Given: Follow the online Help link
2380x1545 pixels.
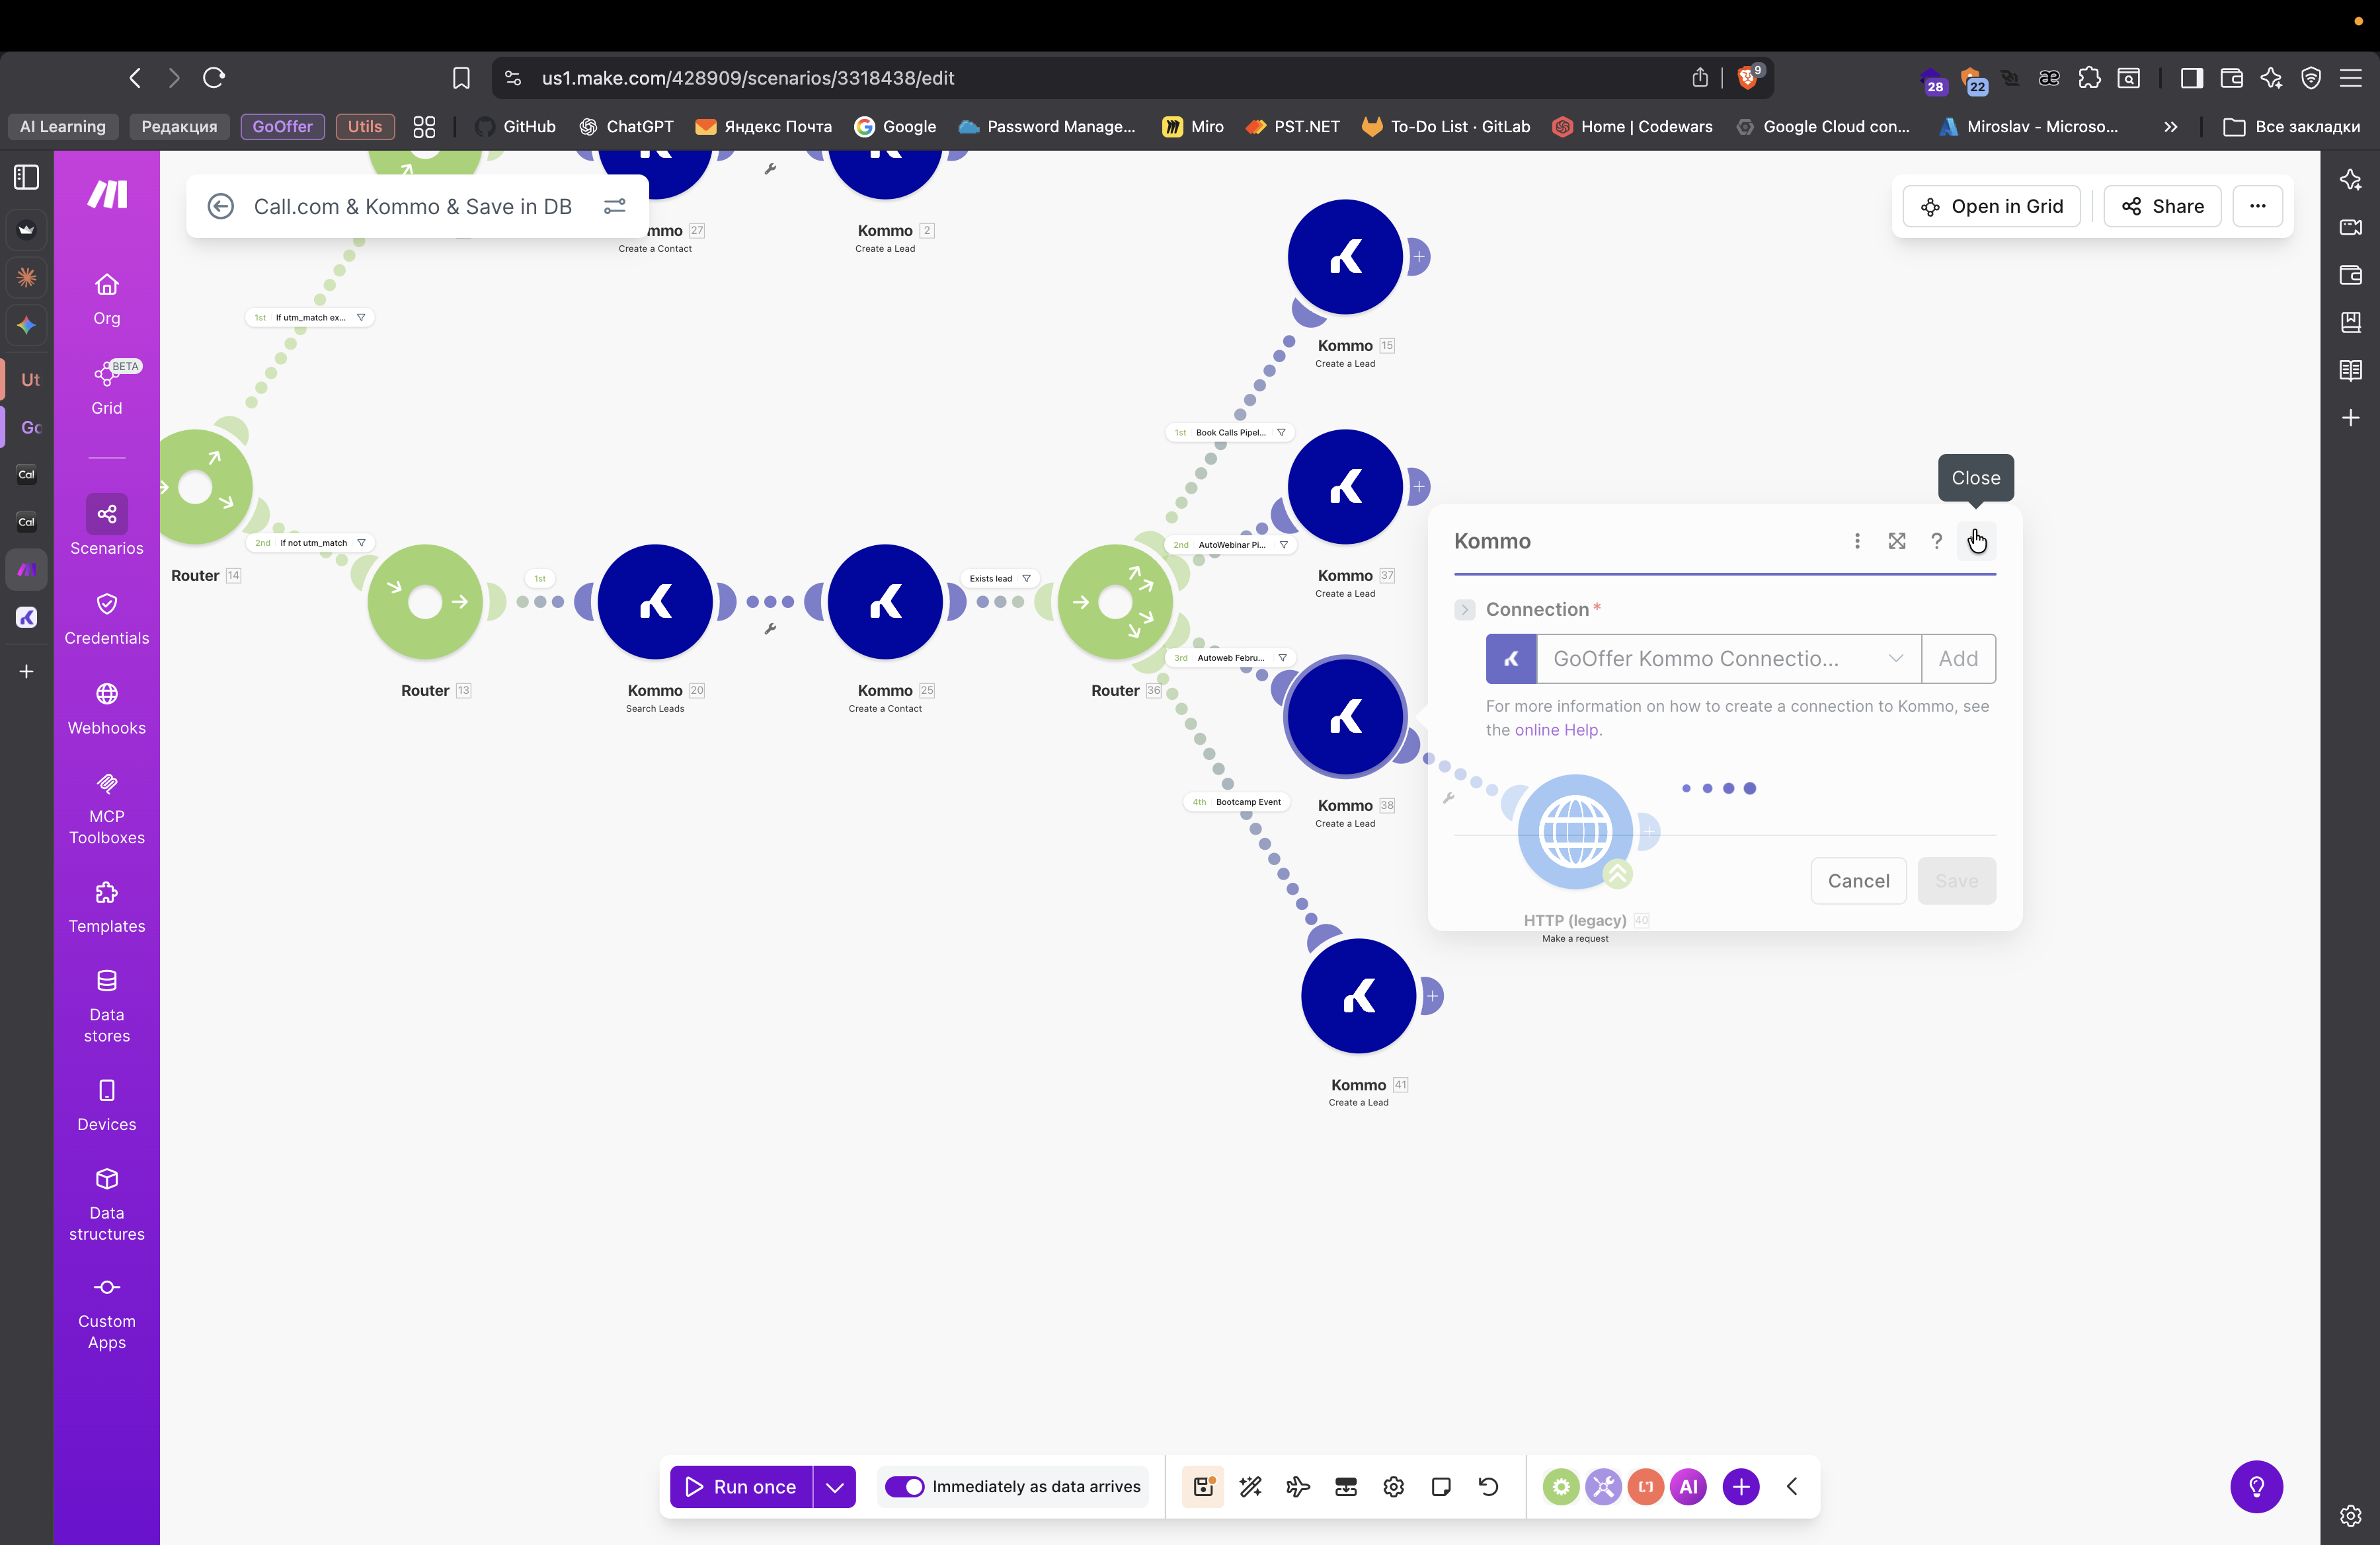Looking at the screenshot, I should point(1556,730).
